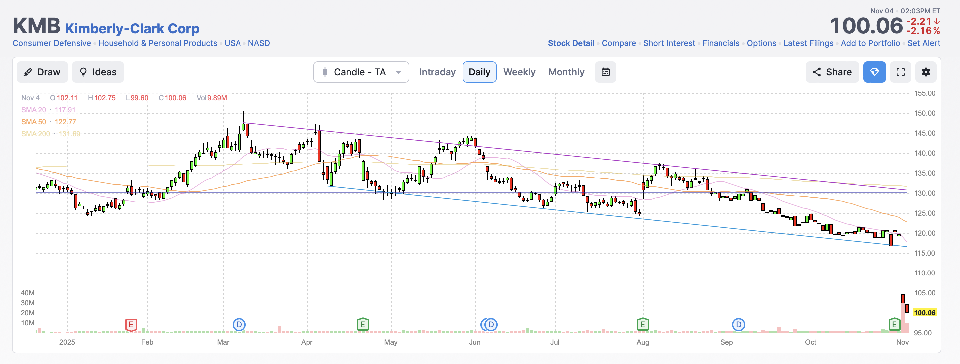Open the date range calendar icon
The height and width of the screenshot is (364, 960).
pos(605,72)
